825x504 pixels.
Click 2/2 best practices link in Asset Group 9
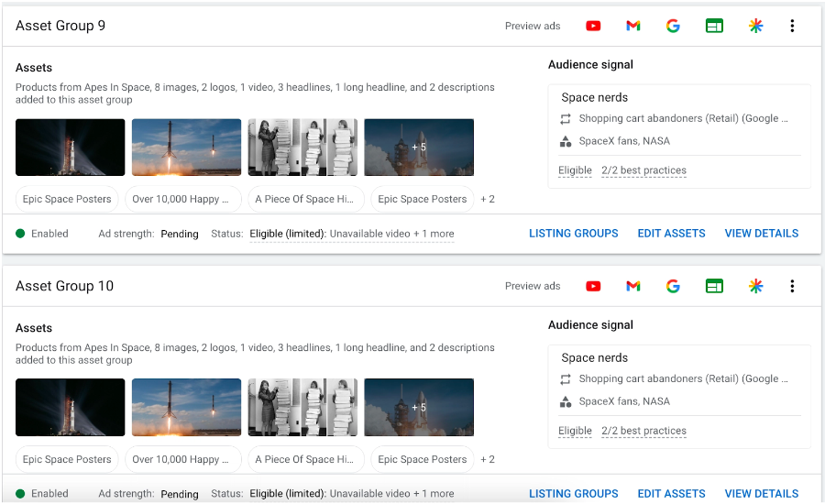pyautogui.click(x=643, y=170)
